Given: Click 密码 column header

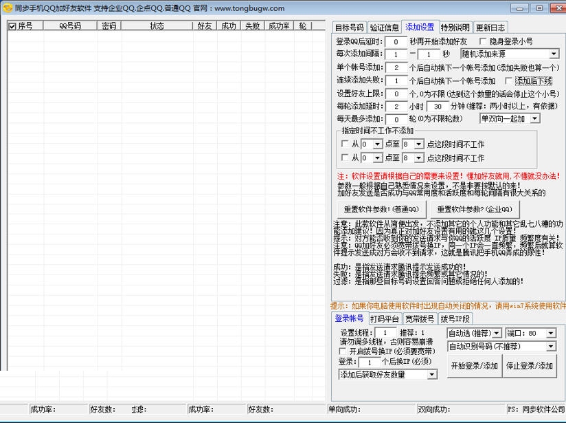Looking at the screenshot, I should click(x=109, y=25).
